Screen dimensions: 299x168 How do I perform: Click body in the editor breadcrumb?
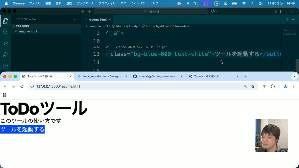[x=134, y=26]
